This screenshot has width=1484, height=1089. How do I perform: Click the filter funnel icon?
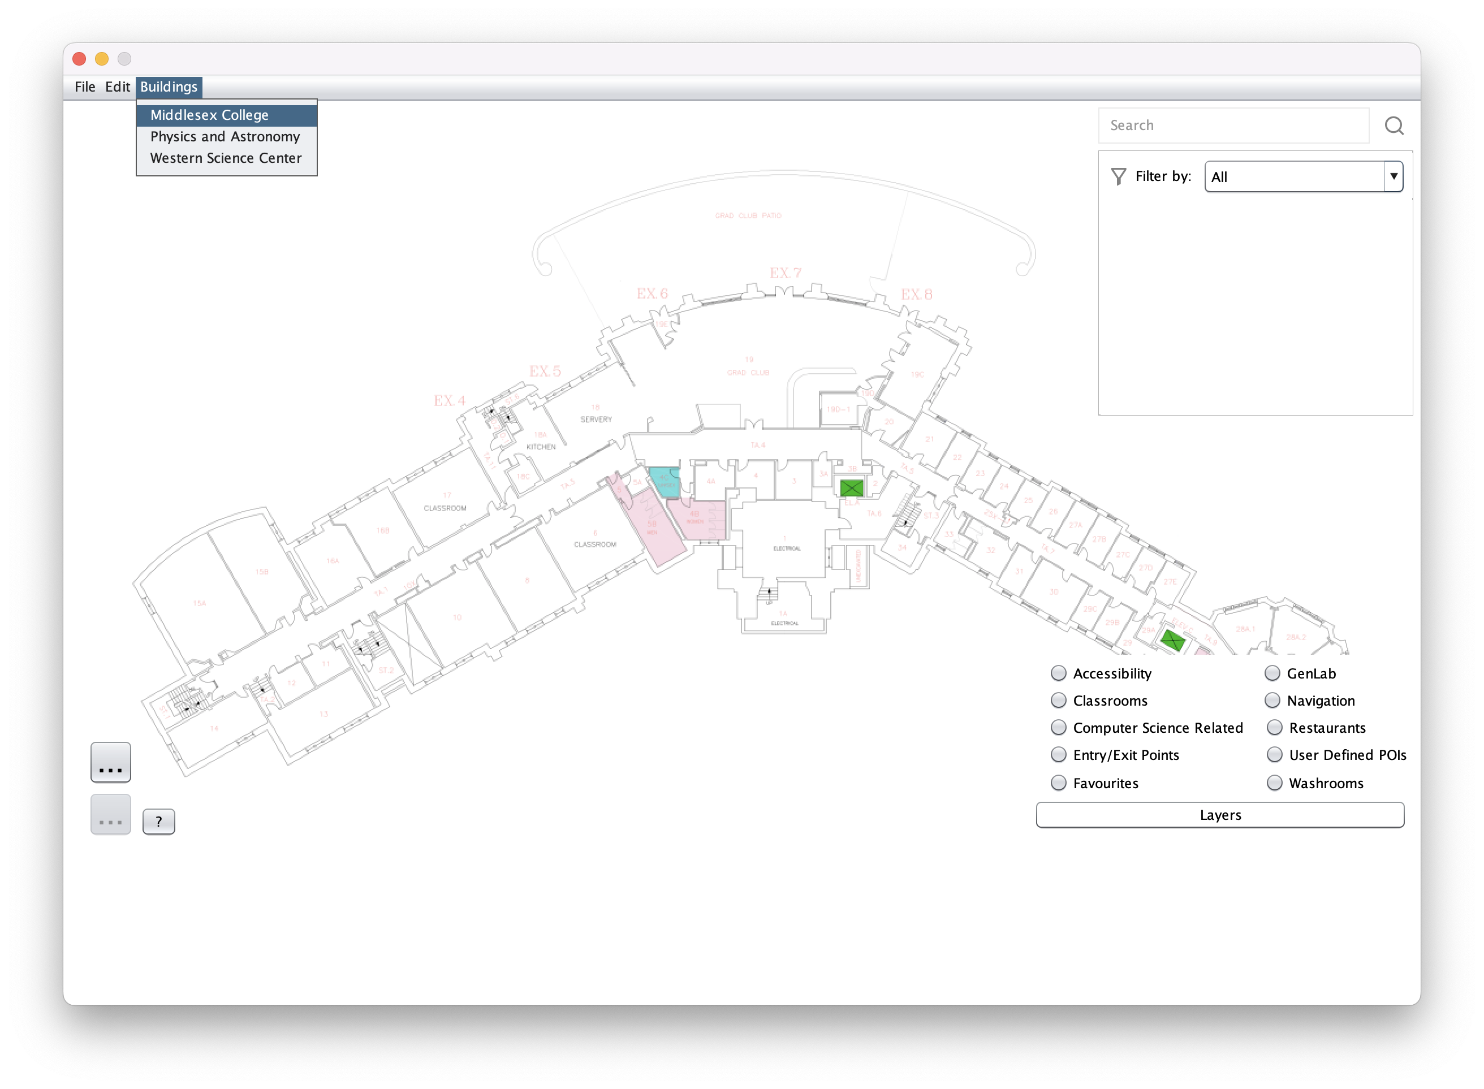[x=1118, y=176]
